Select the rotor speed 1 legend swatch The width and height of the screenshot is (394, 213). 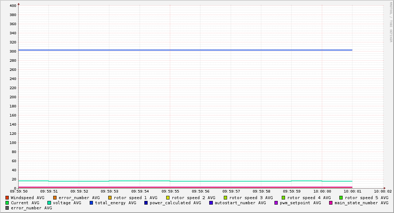pos(110,198)
